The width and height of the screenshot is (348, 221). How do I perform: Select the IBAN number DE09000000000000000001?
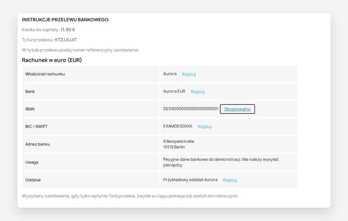(x=191, y=109)
